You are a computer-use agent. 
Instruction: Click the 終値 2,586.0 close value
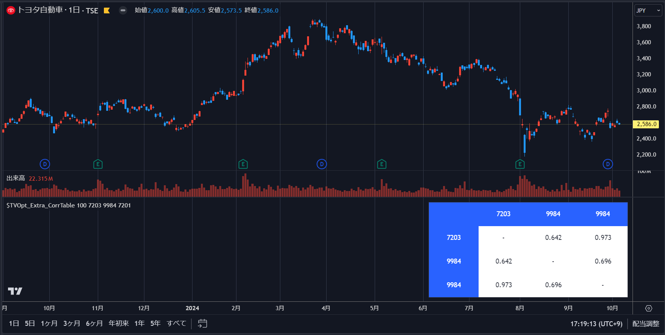pos(262,10)
